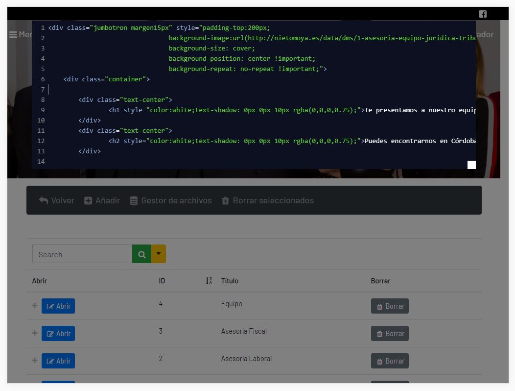
Task: Expand the plus beside the Equipo row
Action: coord(34,306)
